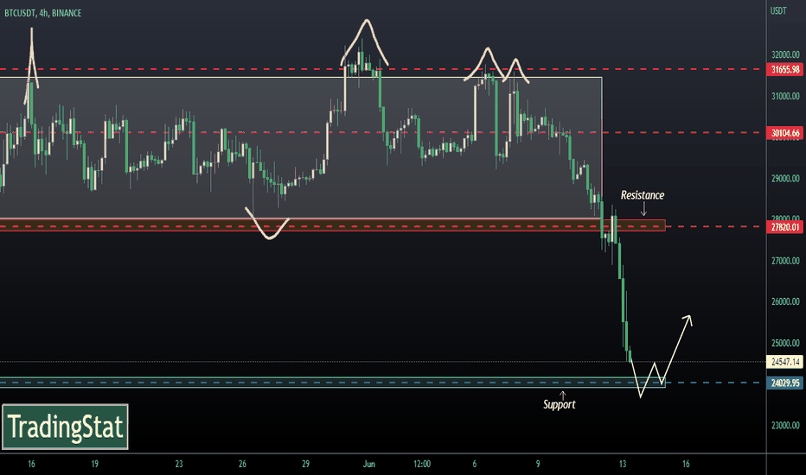Select the red 27820.01 price level tag

pos(785,227)
